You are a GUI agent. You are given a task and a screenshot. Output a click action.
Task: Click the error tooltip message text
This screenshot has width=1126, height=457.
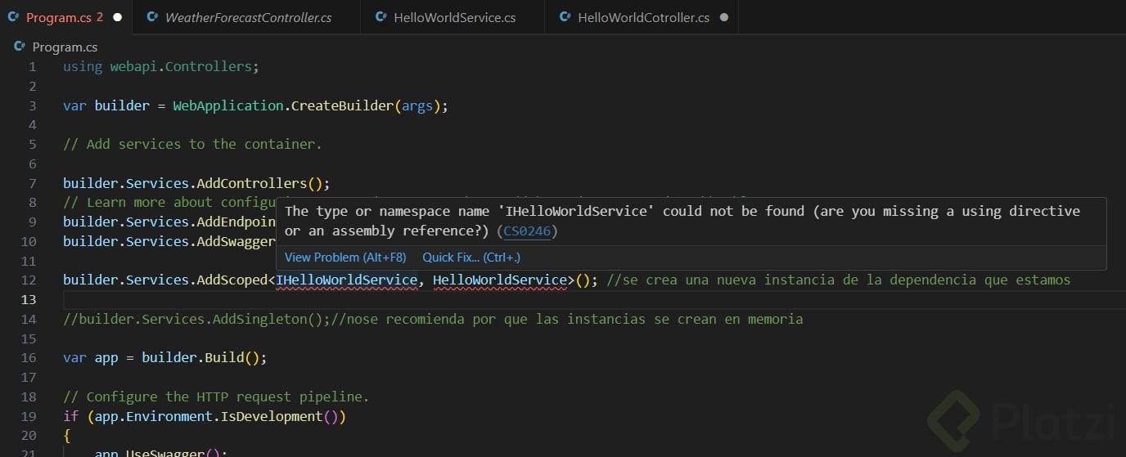682,221
